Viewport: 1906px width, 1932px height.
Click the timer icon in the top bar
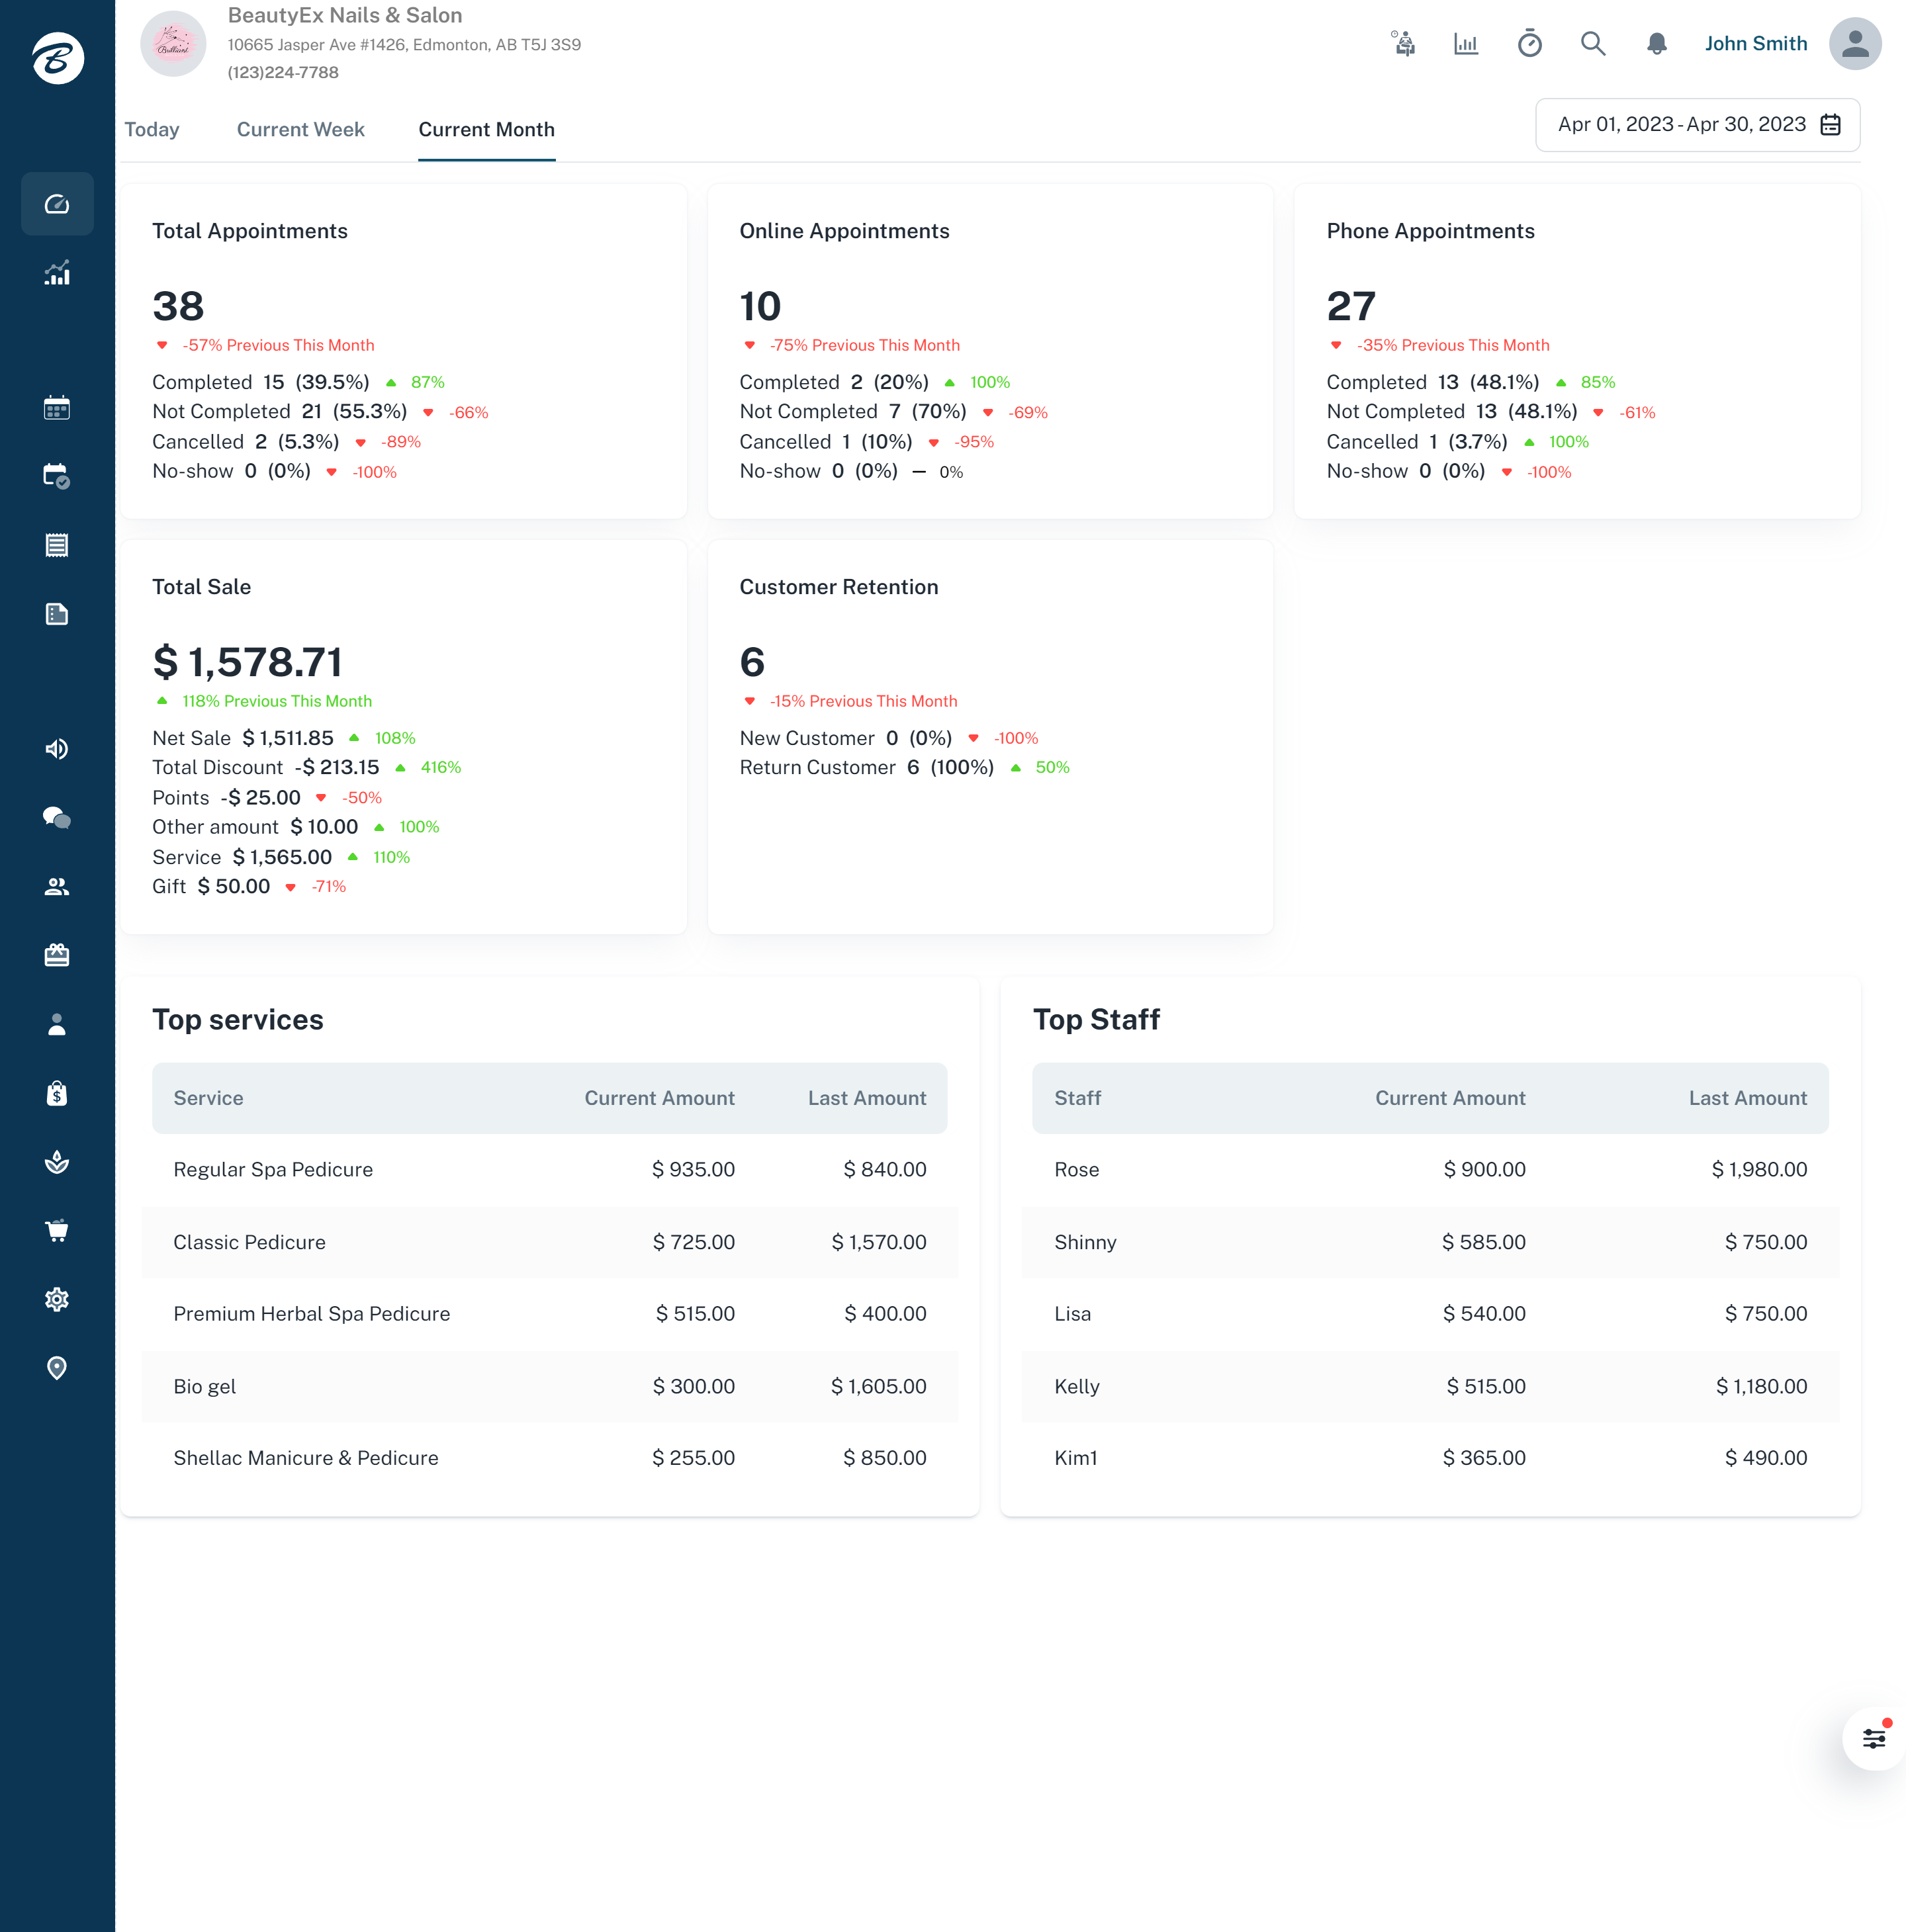[1529, 43]
